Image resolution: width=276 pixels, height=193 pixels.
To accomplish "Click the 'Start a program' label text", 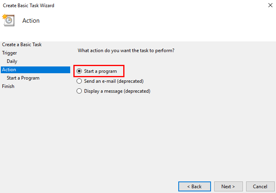I will tap(101, 71).
